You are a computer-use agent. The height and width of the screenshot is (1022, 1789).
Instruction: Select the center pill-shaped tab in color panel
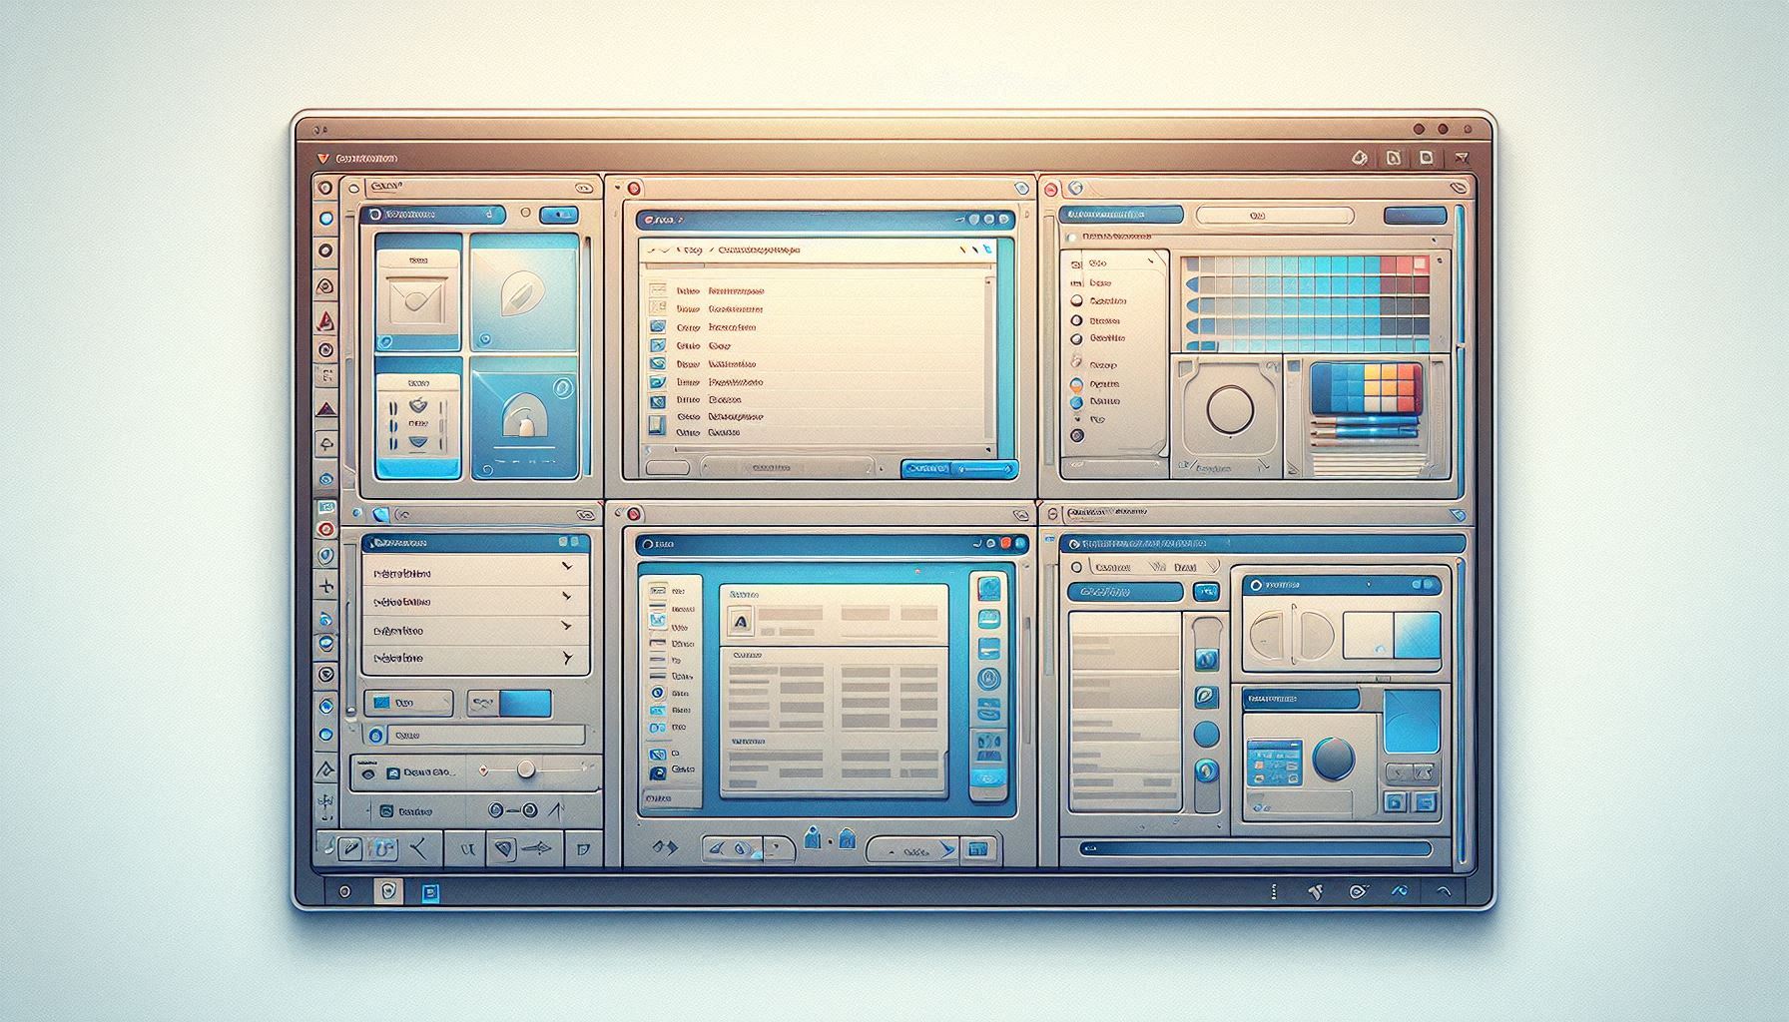1274,216
